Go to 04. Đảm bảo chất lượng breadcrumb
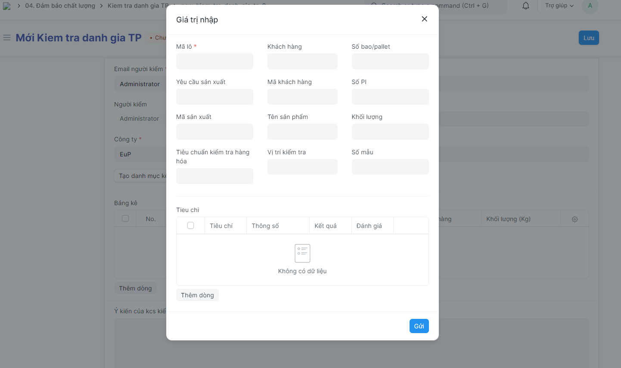 60,6
